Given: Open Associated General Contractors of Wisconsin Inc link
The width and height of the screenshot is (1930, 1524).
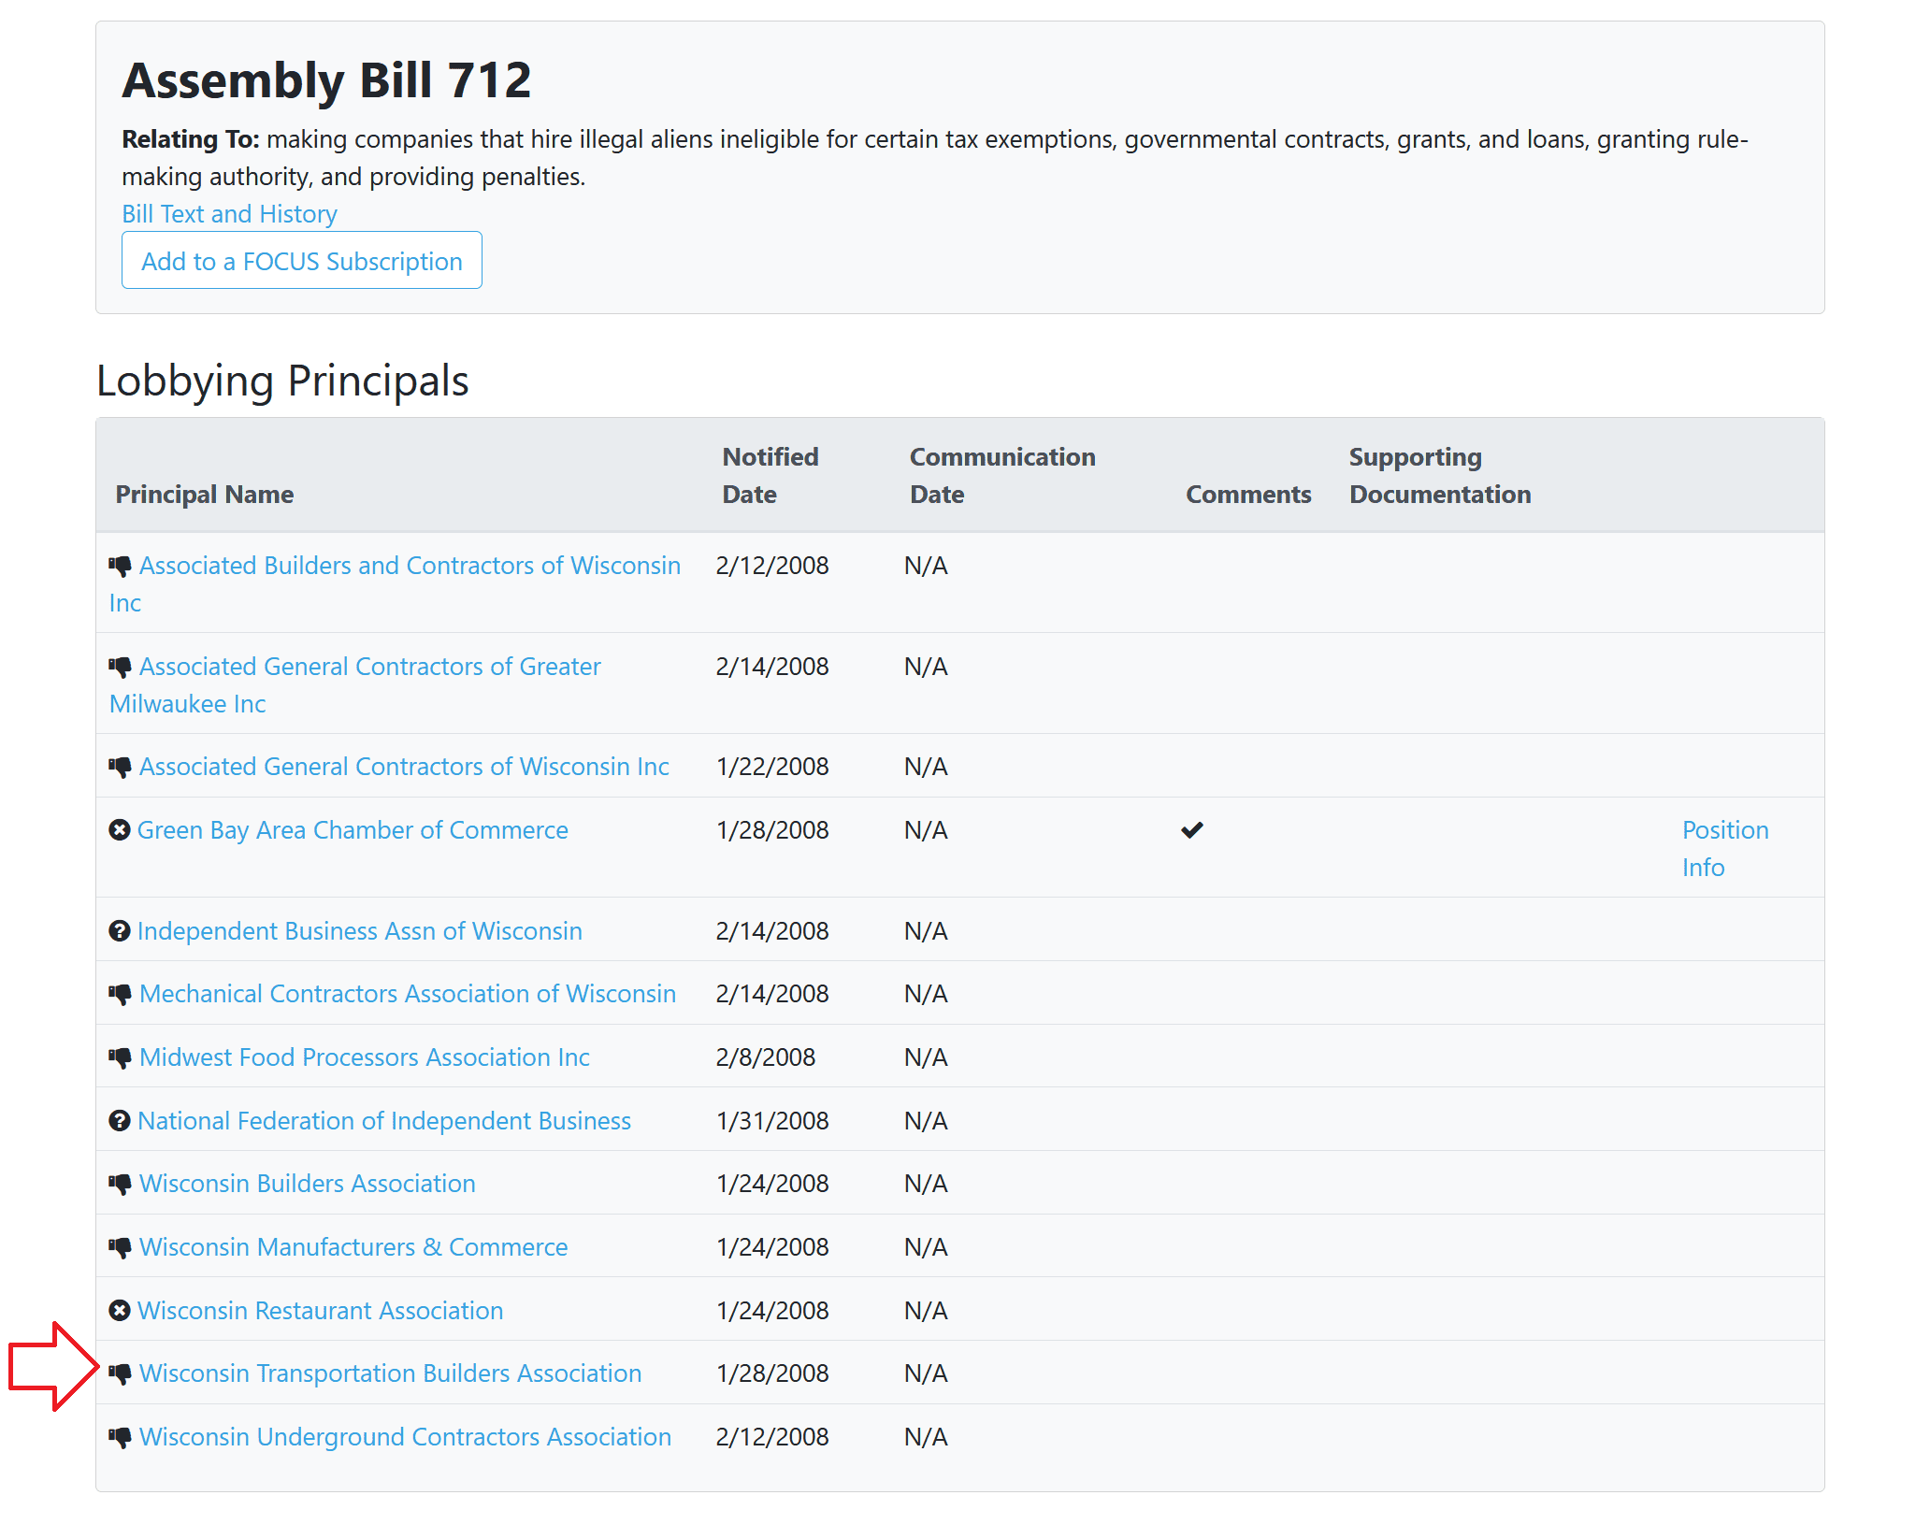Looking at the screenshot, I should (404, 767).
